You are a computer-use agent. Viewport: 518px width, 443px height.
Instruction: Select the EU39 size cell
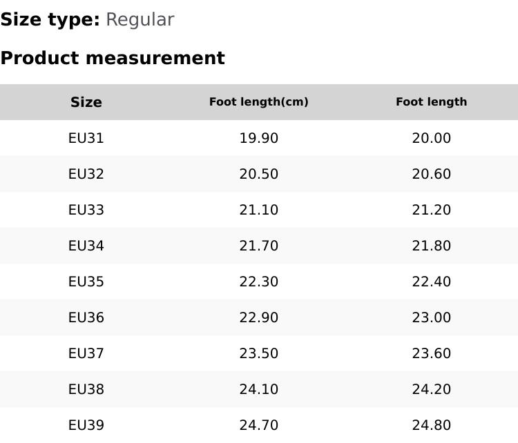(86, 425)
